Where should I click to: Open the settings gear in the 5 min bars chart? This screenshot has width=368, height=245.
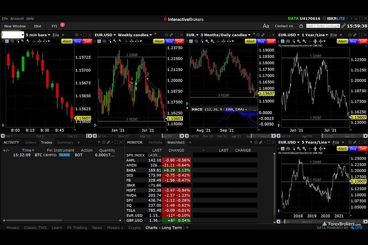point(77,35)
